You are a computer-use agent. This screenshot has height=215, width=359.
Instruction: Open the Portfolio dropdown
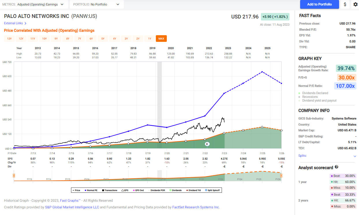[97, 4]
